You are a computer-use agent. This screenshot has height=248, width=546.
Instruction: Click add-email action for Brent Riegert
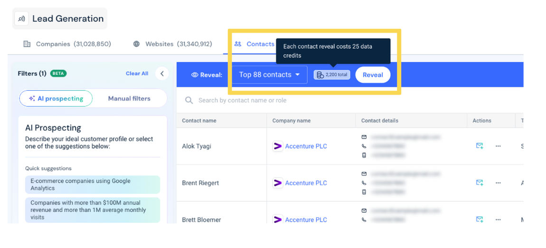(x=480, y=183)
